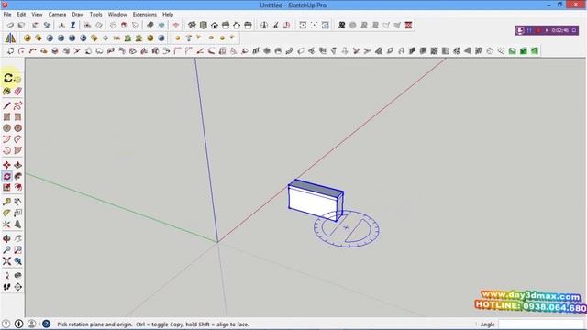Click the Zoom Extents tool
Screen dimensions: 587x330
(x=6, y=261)
